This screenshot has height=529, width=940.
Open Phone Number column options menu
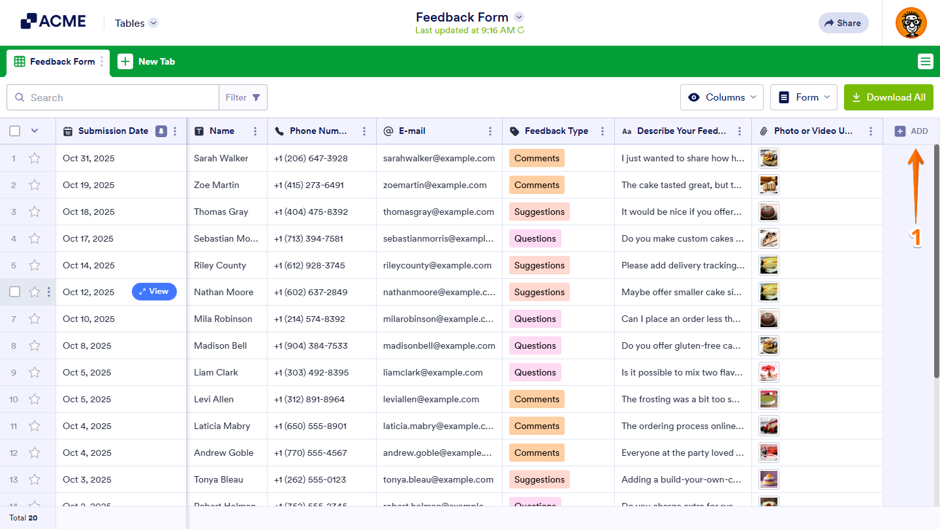[x=364, y=131]
